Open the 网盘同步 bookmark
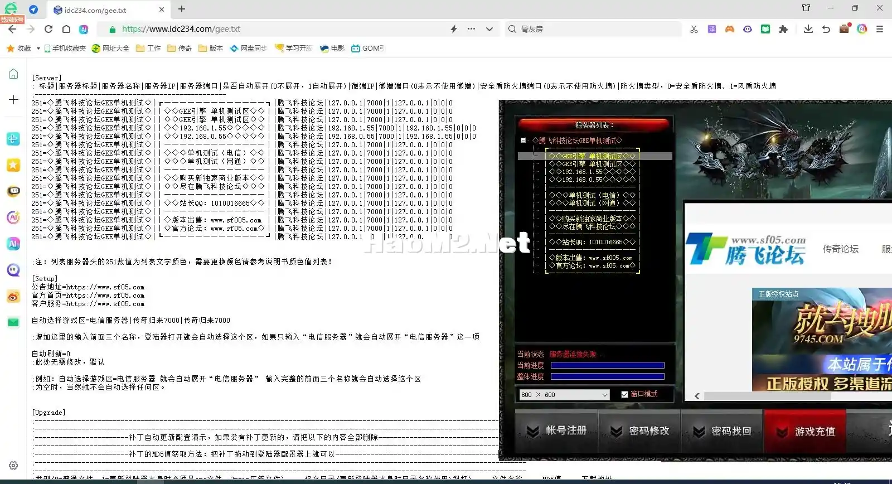The image size is (892, 484). pos(249,49)
